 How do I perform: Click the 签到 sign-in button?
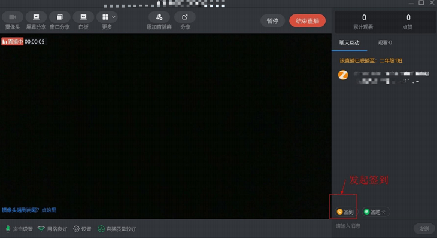point(345,212)
